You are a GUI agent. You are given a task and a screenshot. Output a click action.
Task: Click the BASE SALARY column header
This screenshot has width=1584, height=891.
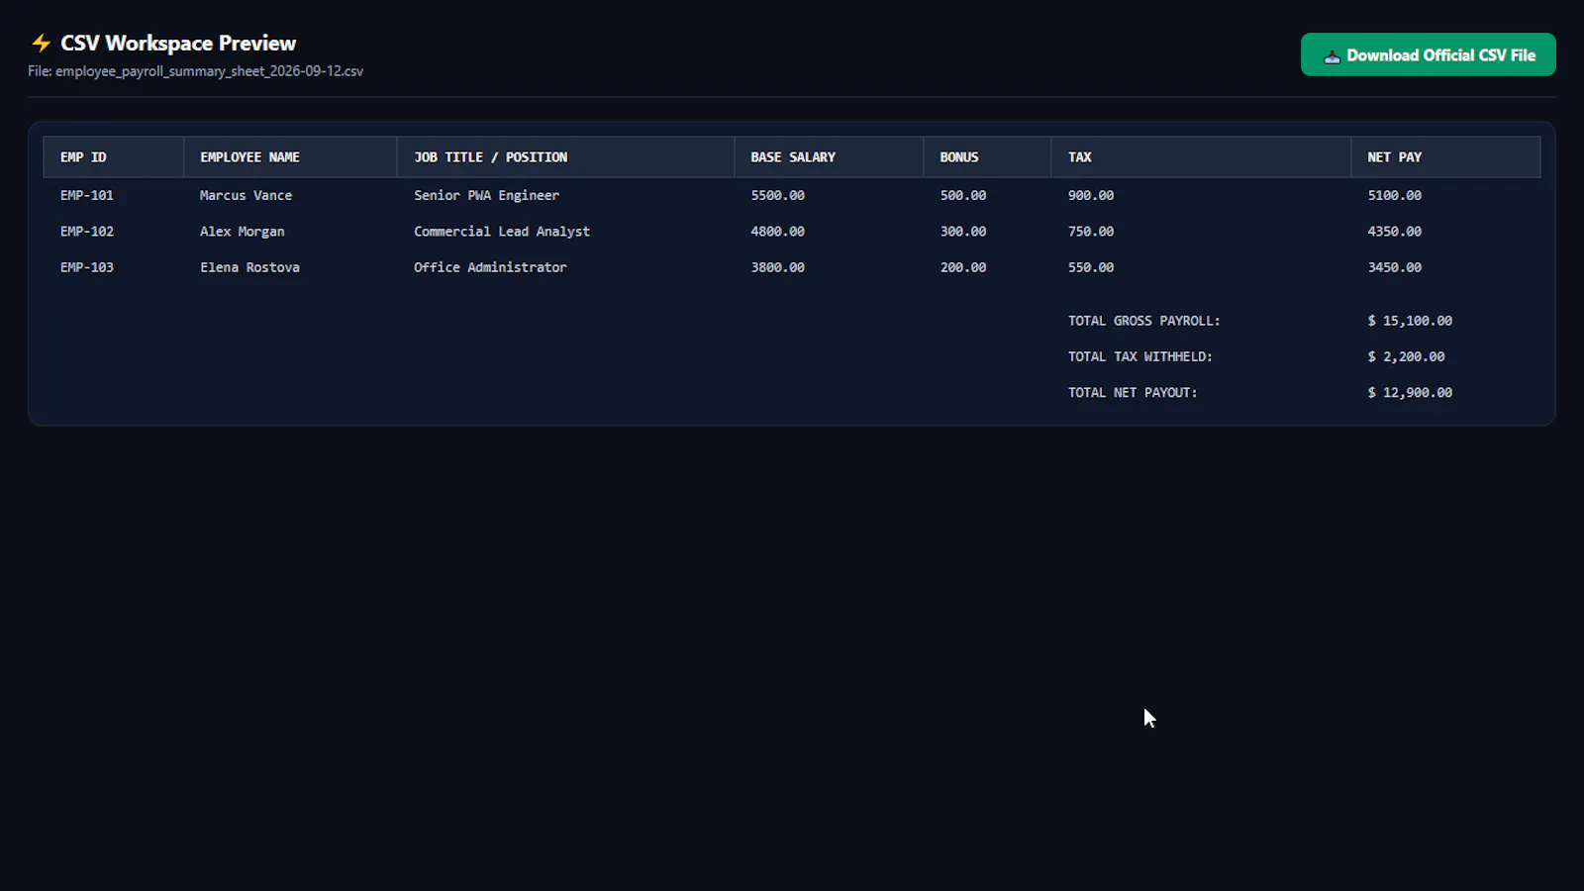[x=829, y=157]
